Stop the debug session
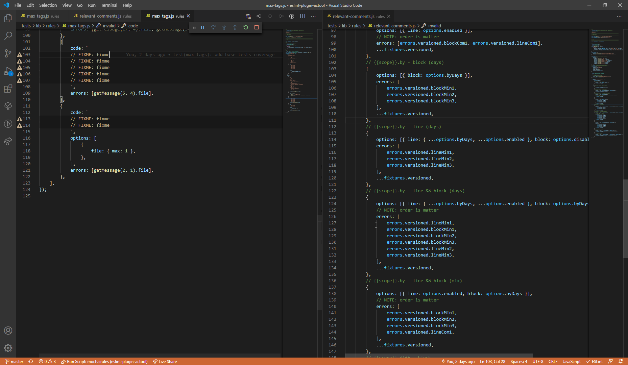 [257, 27]
